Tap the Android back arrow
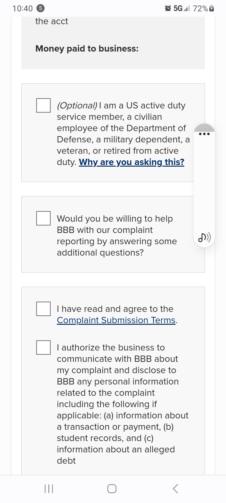Viewport: 226px width, 503px height. click(x=175, y=489)
